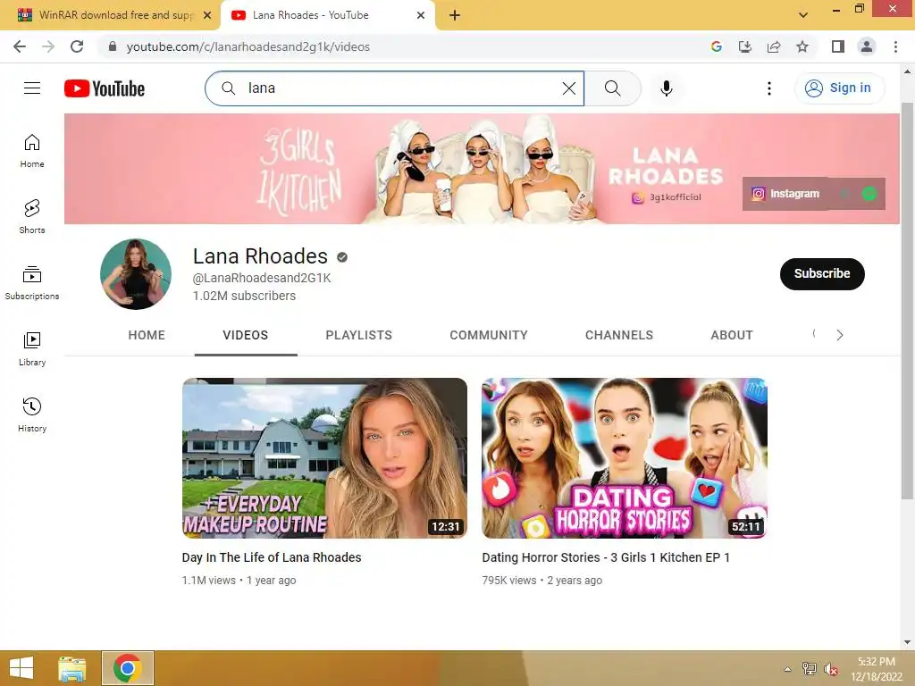The width and height of the screenshot is (915, 686).
Task: Open Chrome profile avatar
Action: pyautogui.click(x=867, y=46)
